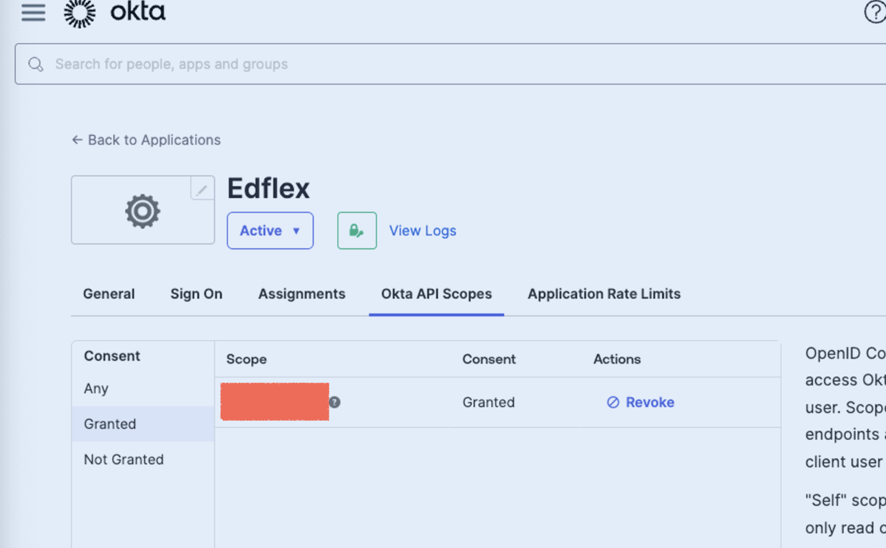Search for people, apps and groups
Viewport: 886px width, 548px height.
pos(457,64)
